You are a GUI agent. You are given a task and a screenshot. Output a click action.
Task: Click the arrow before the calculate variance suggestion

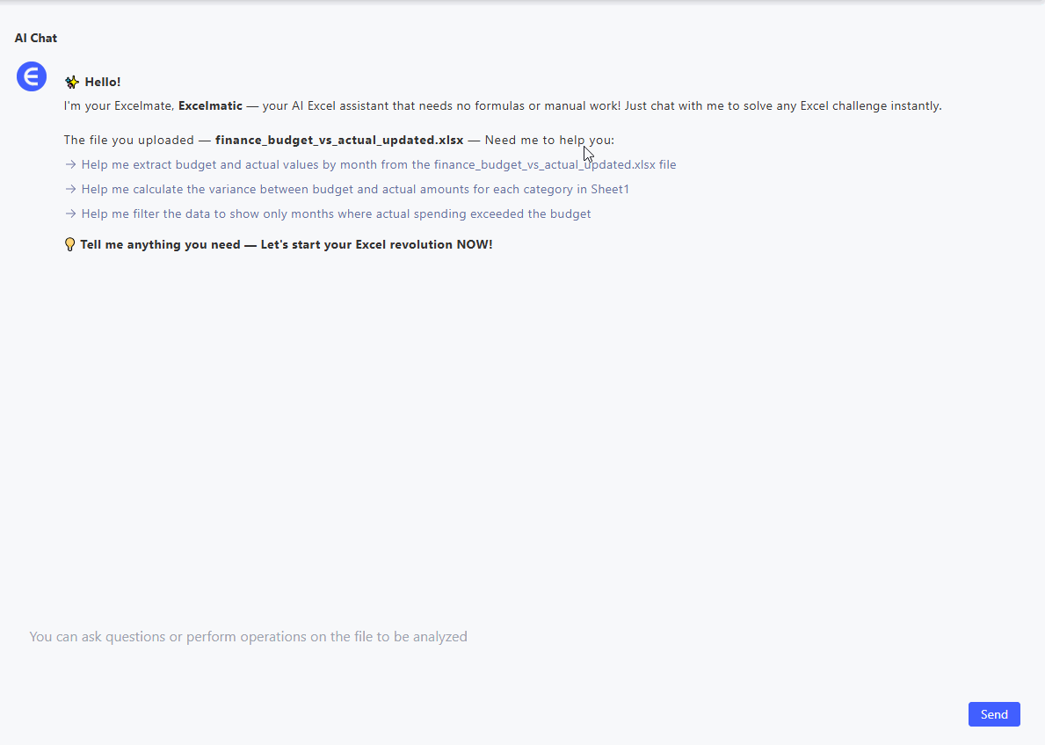coord(70,189)
